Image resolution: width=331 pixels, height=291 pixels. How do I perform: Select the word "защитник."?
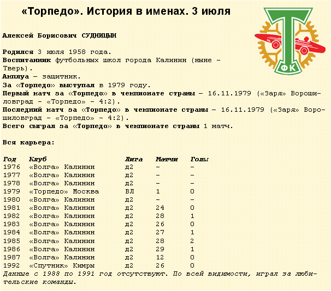[61, 76]
